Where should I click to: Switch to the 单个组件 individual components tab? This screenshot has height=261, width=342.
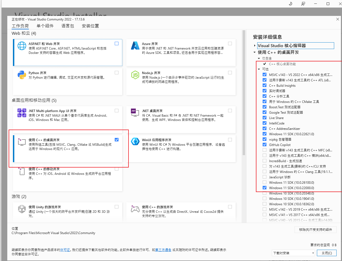(x=45, y=26)
